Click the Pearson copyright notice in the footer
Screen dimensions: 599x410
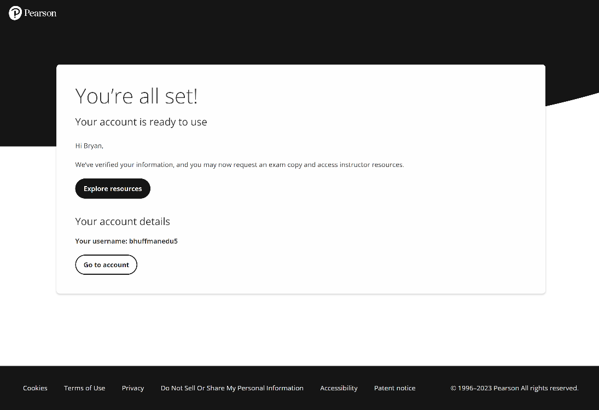pos(514,388)
